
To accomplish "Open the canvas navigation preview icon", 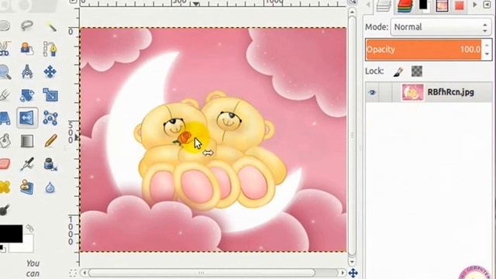I will point(353,273).
